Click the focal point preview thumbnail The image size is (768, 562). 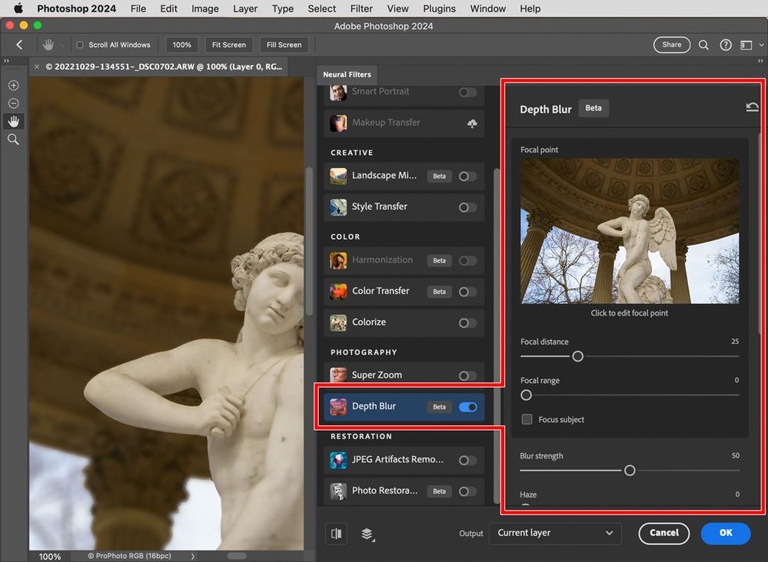click(x=630, y=231)
